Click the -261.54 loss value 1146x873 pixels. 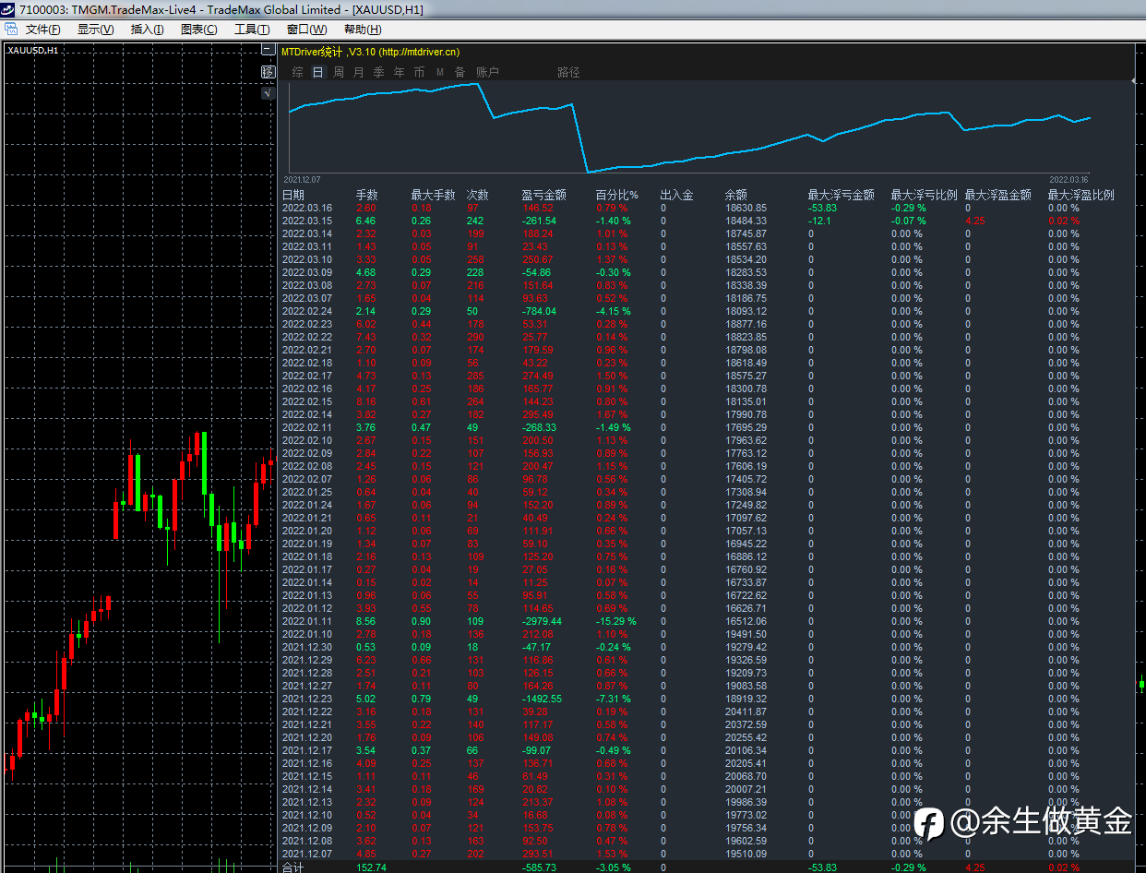pyautogui.click(x=539, y=221)
